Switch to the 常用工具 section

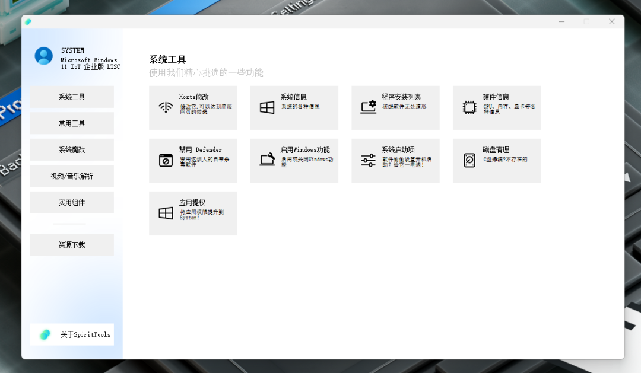[x=72, y=123]
